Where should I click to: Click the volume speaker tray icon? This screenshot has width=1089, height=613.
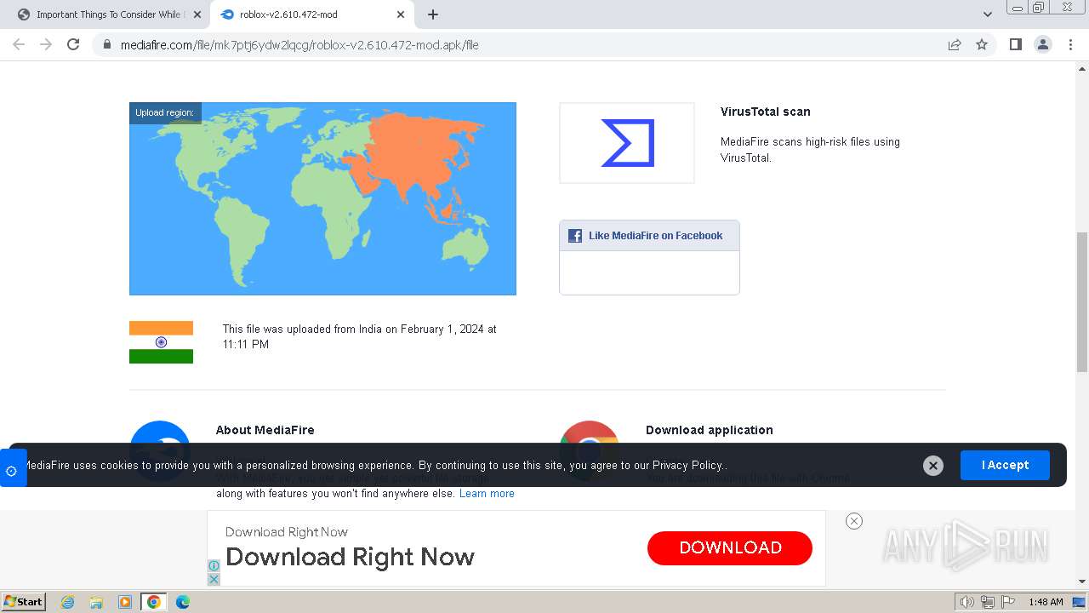966,602
